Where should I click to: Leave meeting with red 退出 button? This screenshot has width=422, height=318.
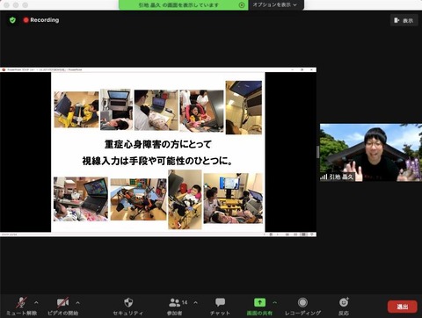[x=403, y=307]
